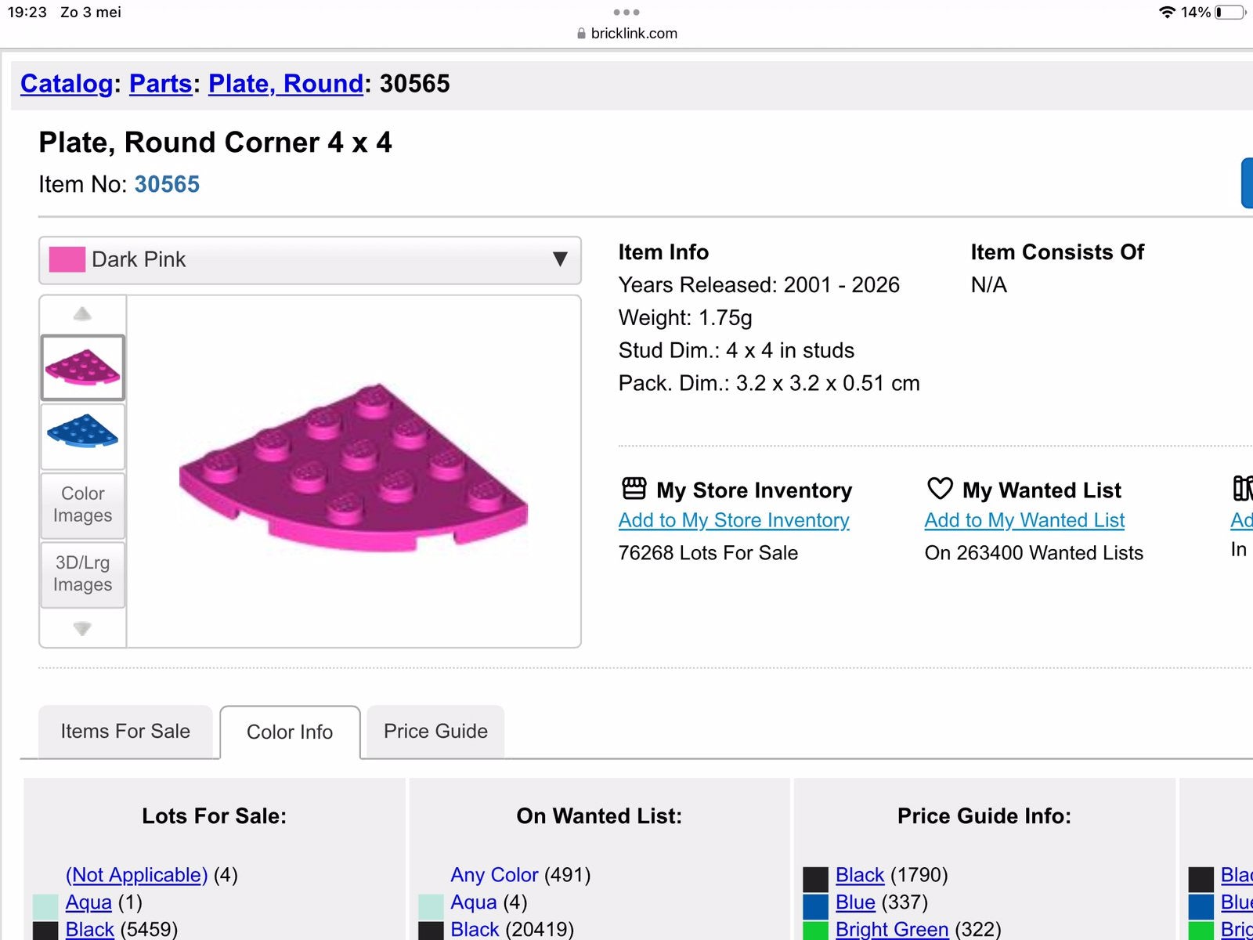Click Add to My Wanted List link

(x=1024, y=520)
